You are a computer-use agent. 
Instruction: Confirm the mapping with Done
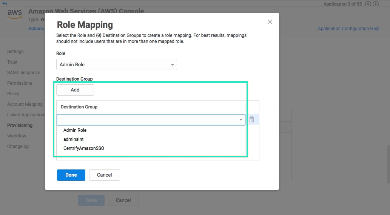coord(71,175)
